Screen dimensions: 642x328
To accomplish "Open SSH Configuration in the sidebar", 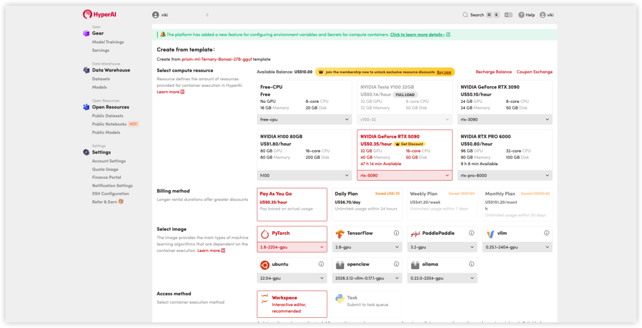I will point(111,193).
